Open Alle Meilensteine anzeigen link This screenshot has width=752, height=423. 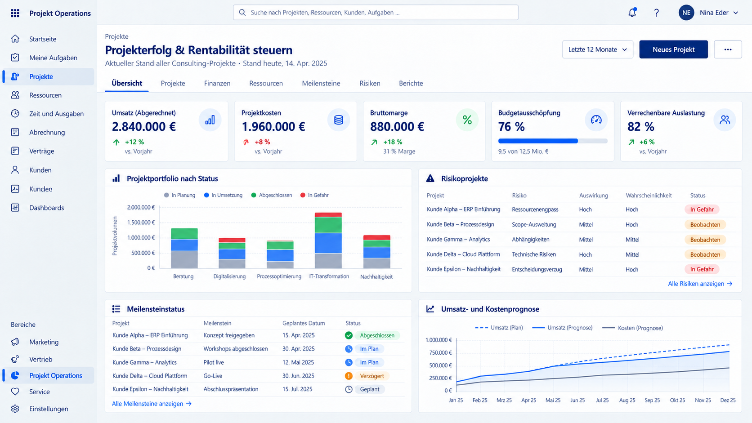152,404
